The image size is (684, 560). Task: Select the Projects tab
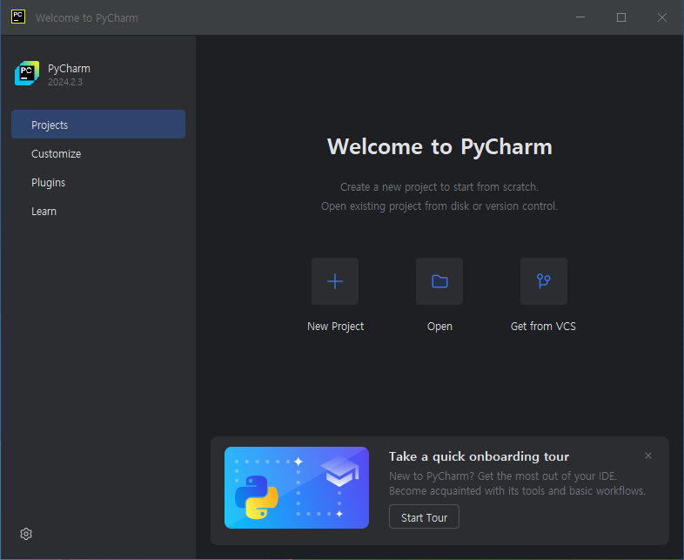[98, 125]
